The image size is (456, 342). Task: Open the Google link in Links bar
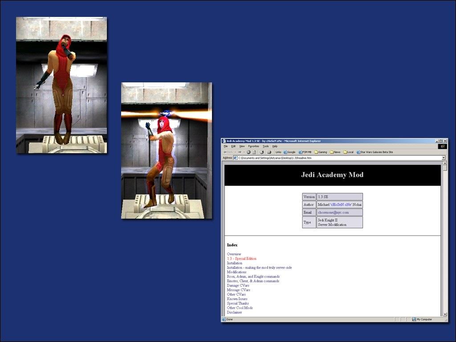click(289, 152)
